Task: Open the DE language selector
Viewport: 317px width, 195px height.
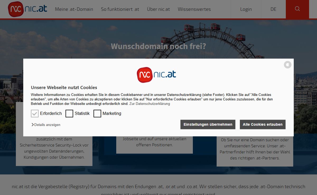Action: [273, 9]
